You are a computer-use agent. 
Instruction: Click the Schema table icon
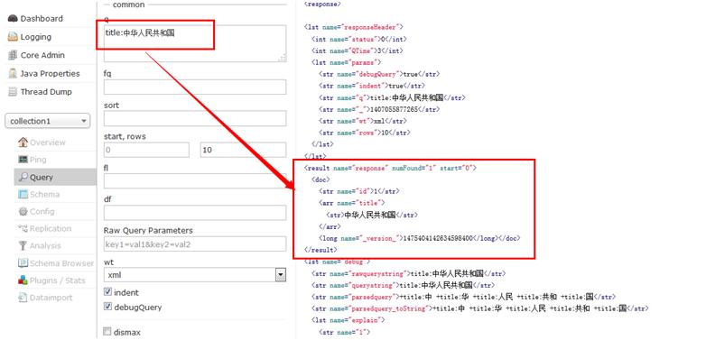click(23, 194)
